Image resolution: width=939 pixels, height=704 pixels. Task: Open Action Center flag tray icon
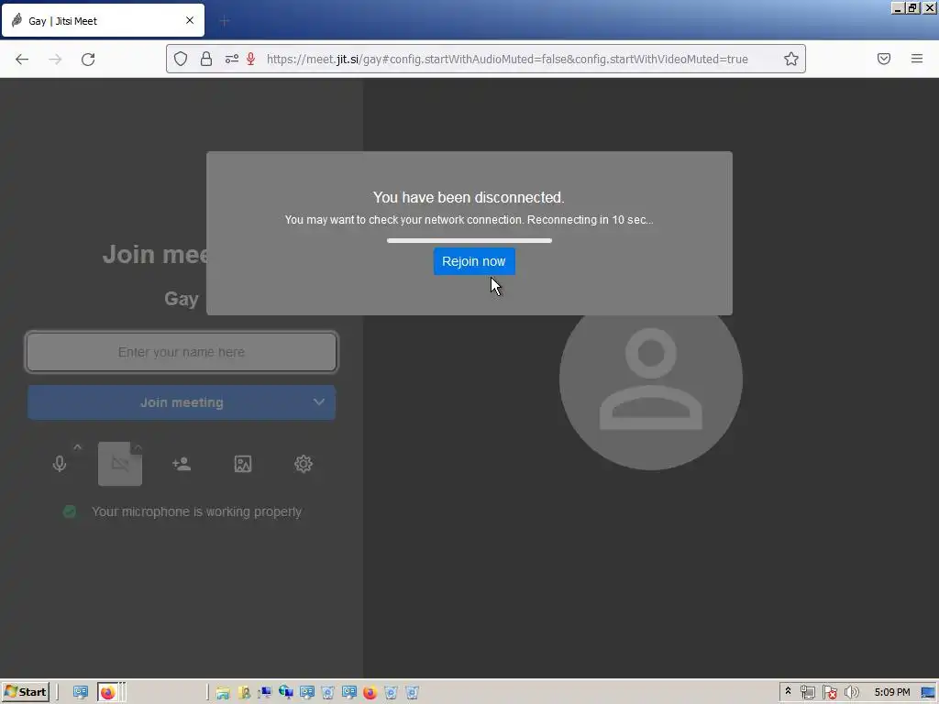click(x=829, y=693)
